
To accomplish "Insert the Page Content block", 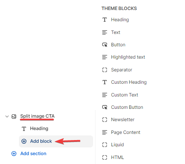I will point(126,132).
